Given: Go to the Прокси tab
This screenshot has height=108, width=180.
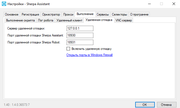Looking at the screenshot, I should (x=68, y=14).
